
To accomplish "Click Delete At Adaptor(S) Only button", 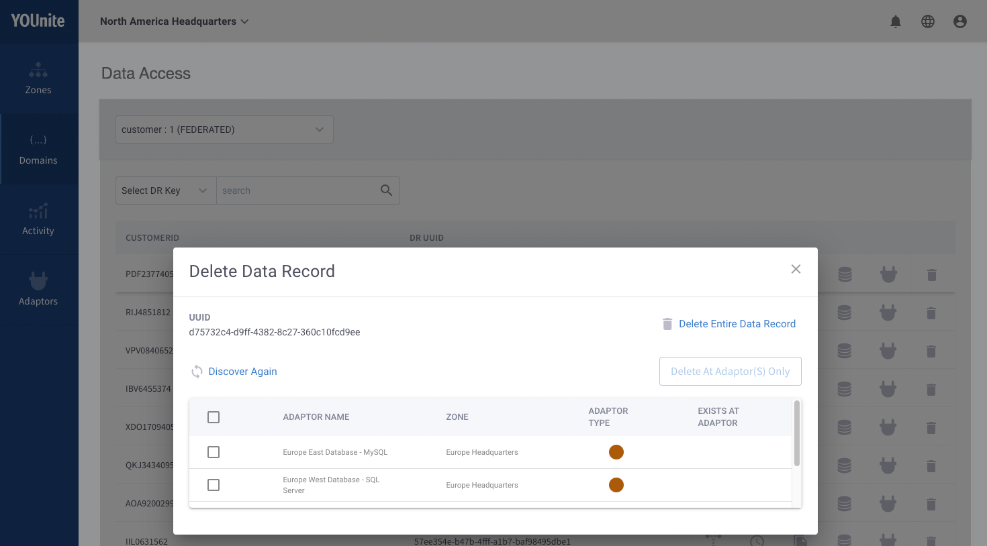I will point(731,372).
